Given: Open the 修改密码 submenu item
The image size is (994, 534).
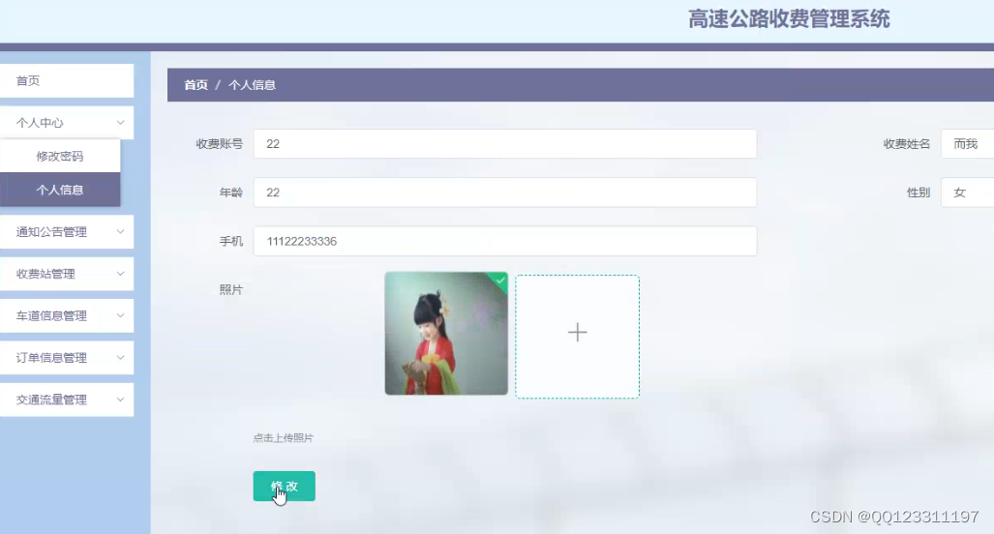Looking at the screenshot, I should pos(60,156).
